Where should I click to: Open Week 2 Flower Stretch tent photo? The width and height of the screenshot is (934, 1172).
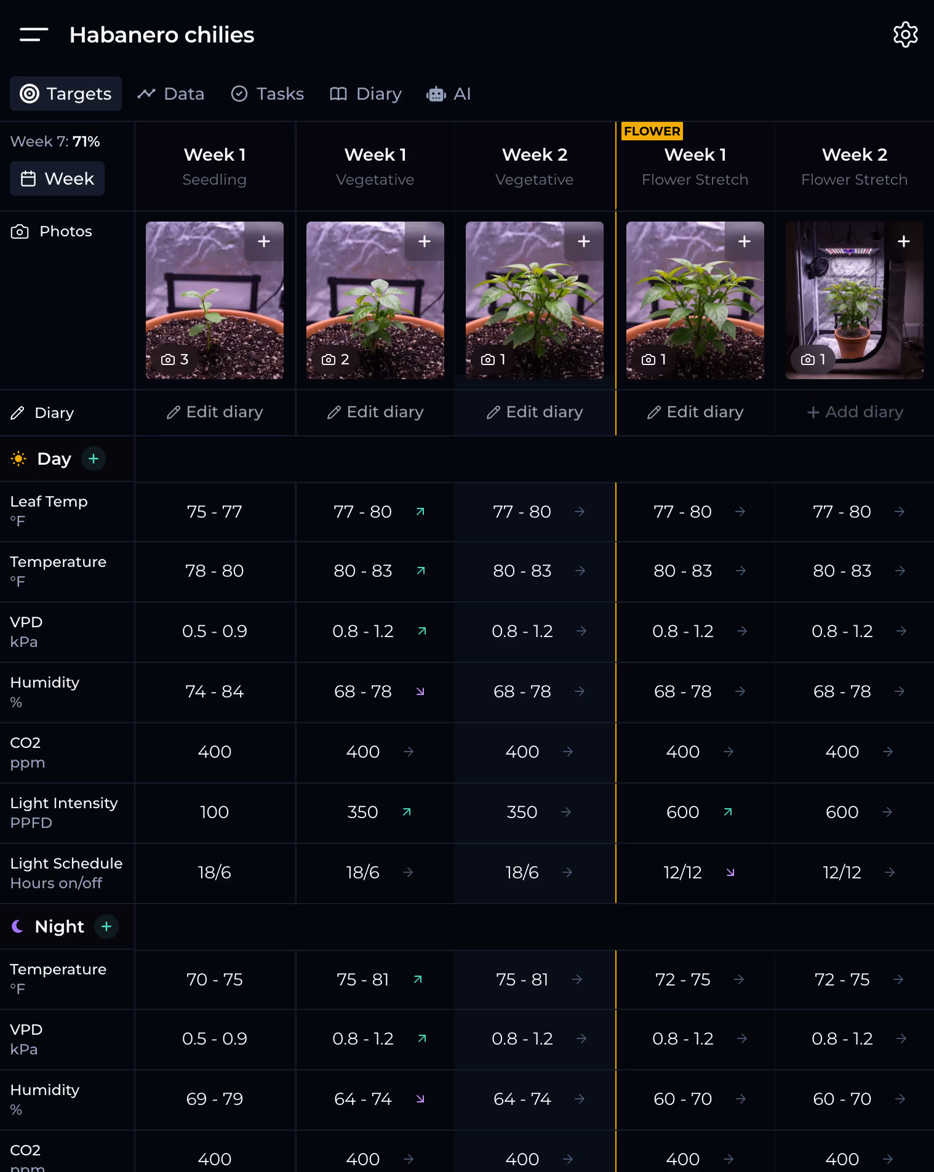[855, 300]
